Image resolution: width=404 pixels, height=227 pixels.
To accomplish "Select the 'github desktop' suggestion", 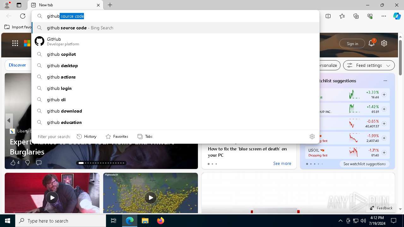I will click(x=175, y=66).
